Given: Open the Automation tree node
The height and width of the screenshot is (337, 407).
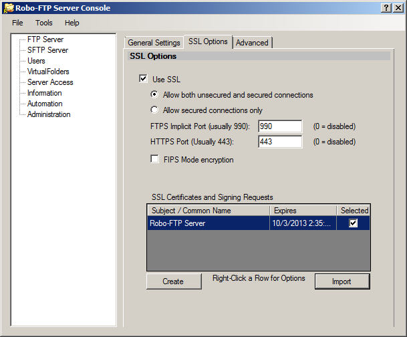Looking at the screenshot, I should [x=45, y=104].
